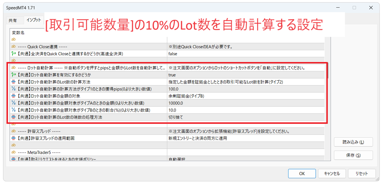
Task: Save inputs with 保存 (S) button
Action: (x=353, y=155)
